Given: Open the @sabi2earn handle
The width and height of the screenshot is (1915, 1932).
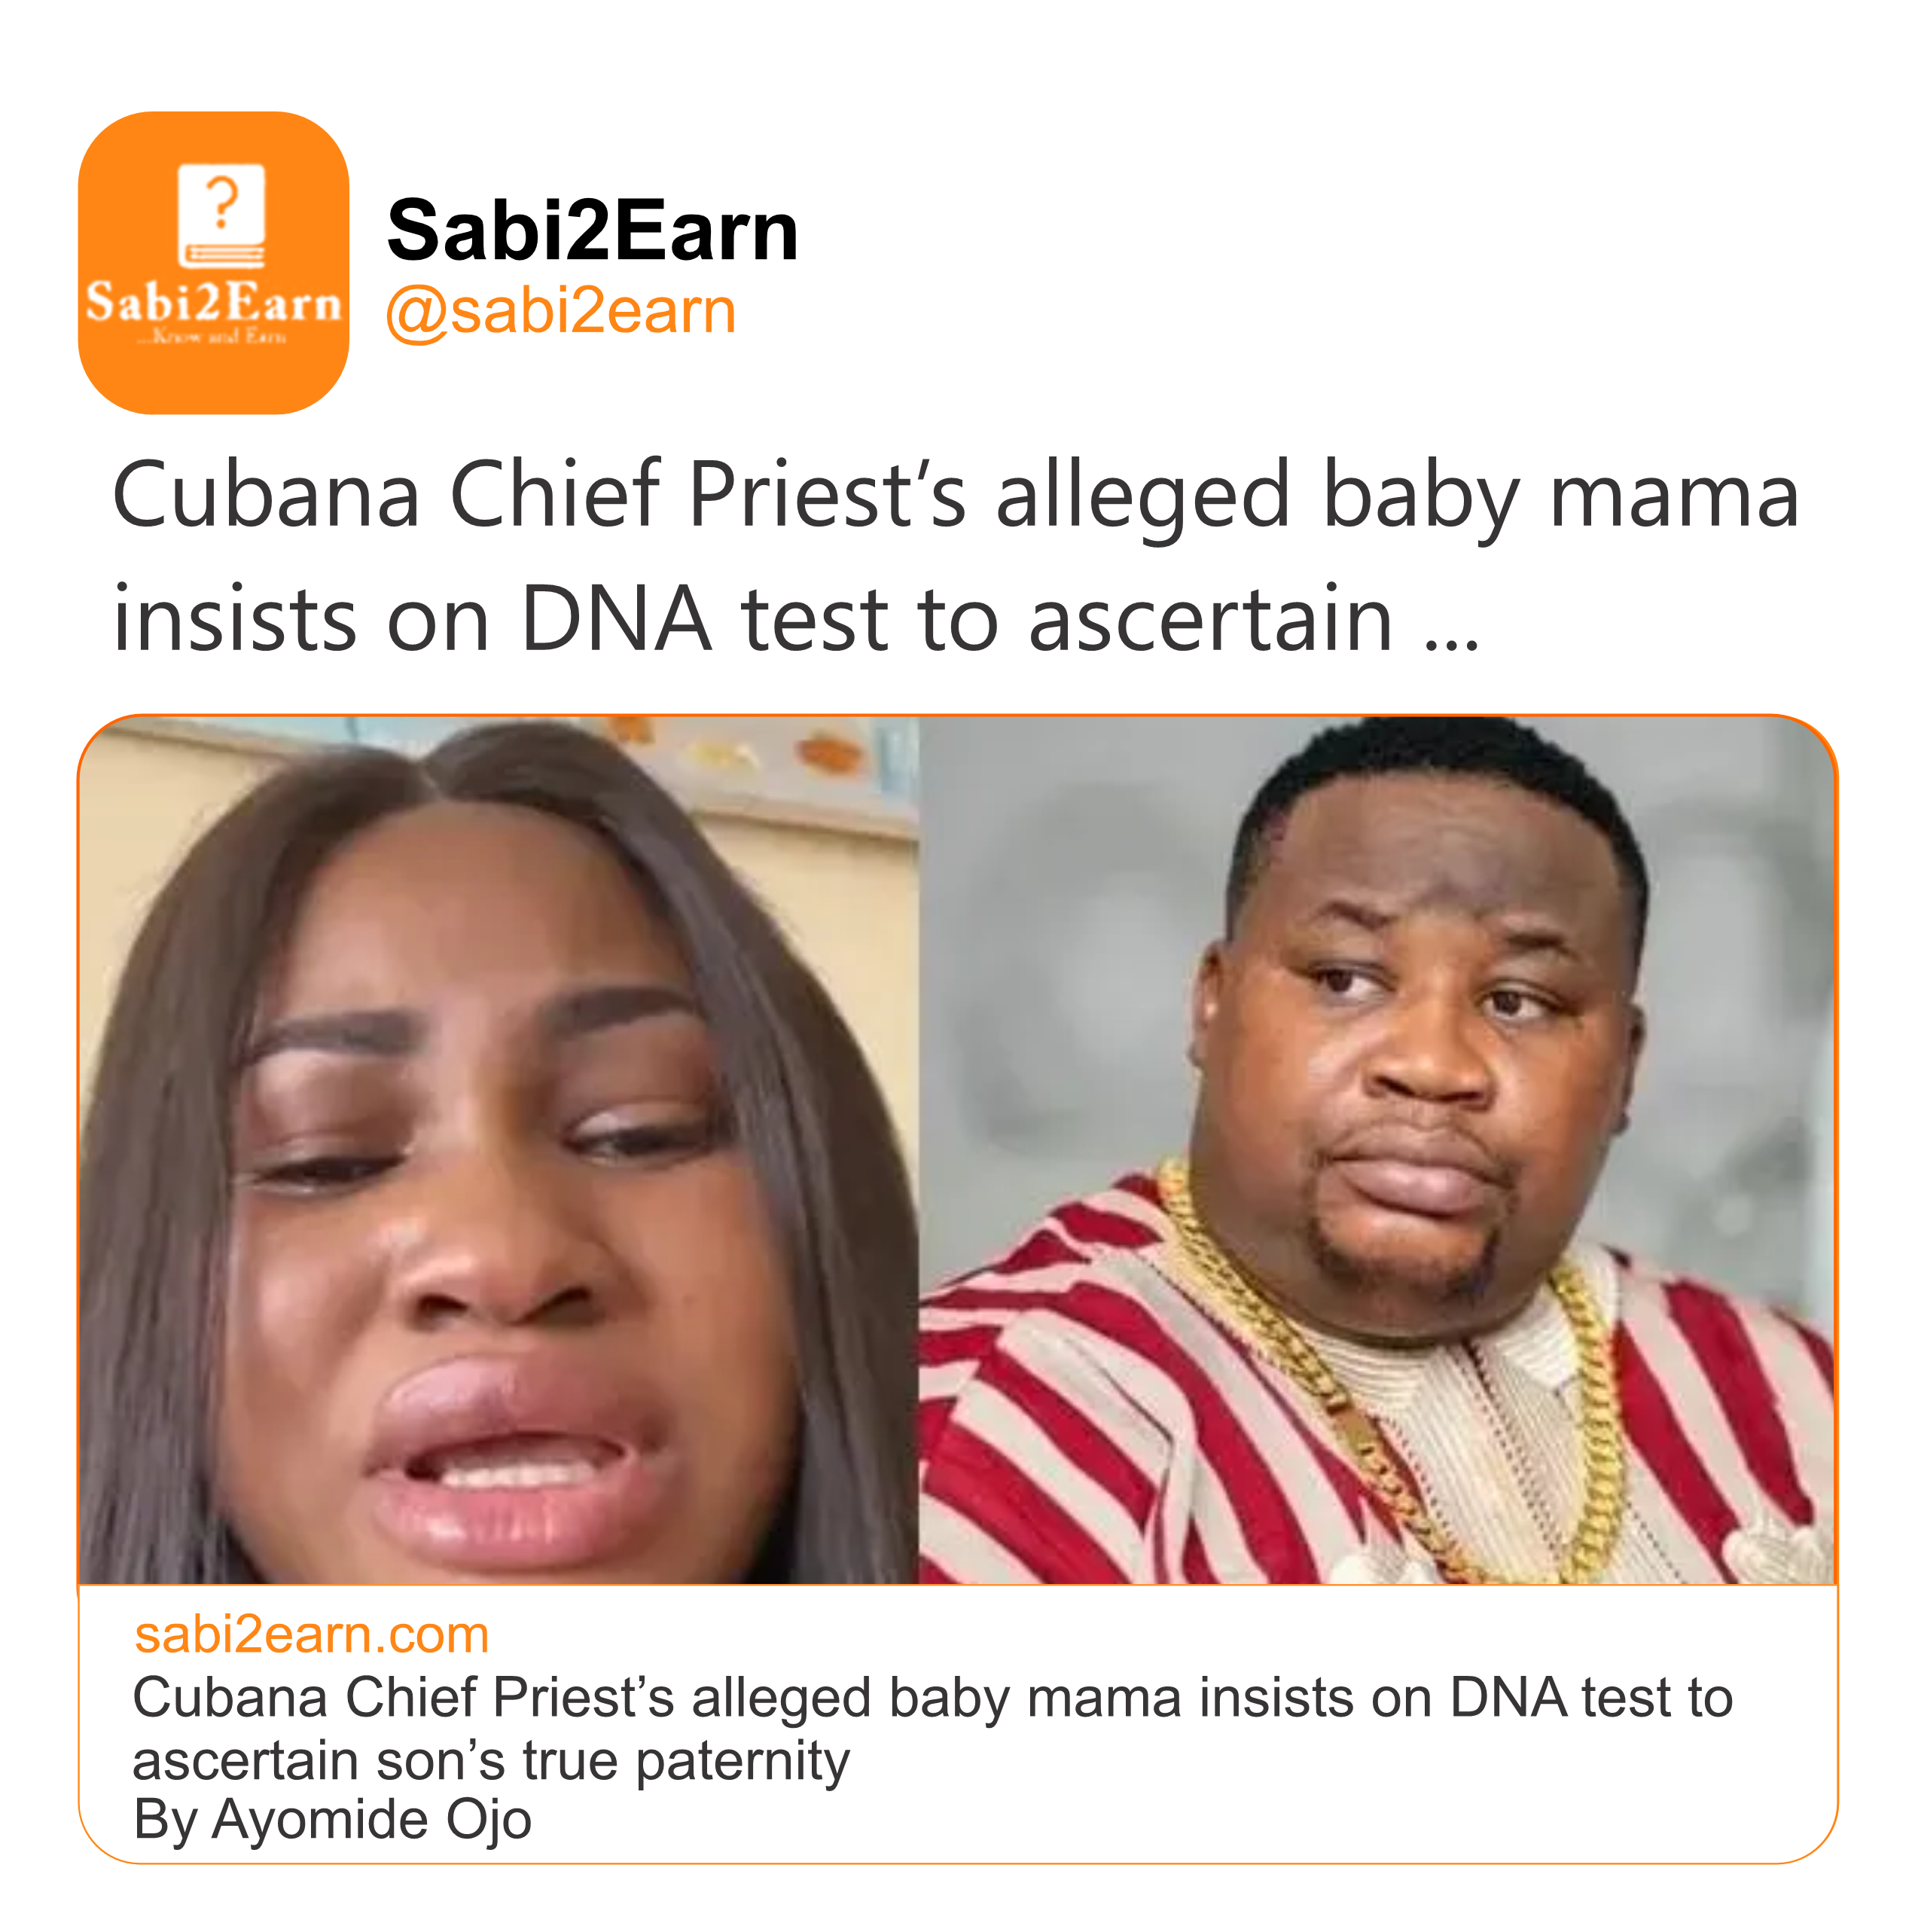Looking at the screenshot, I should tap(560, 311).
